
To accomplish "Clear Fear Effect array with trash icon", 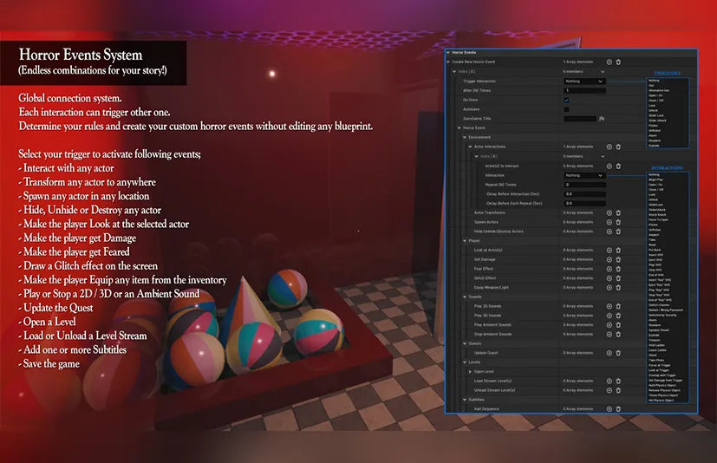I will [x=618, y=269].
